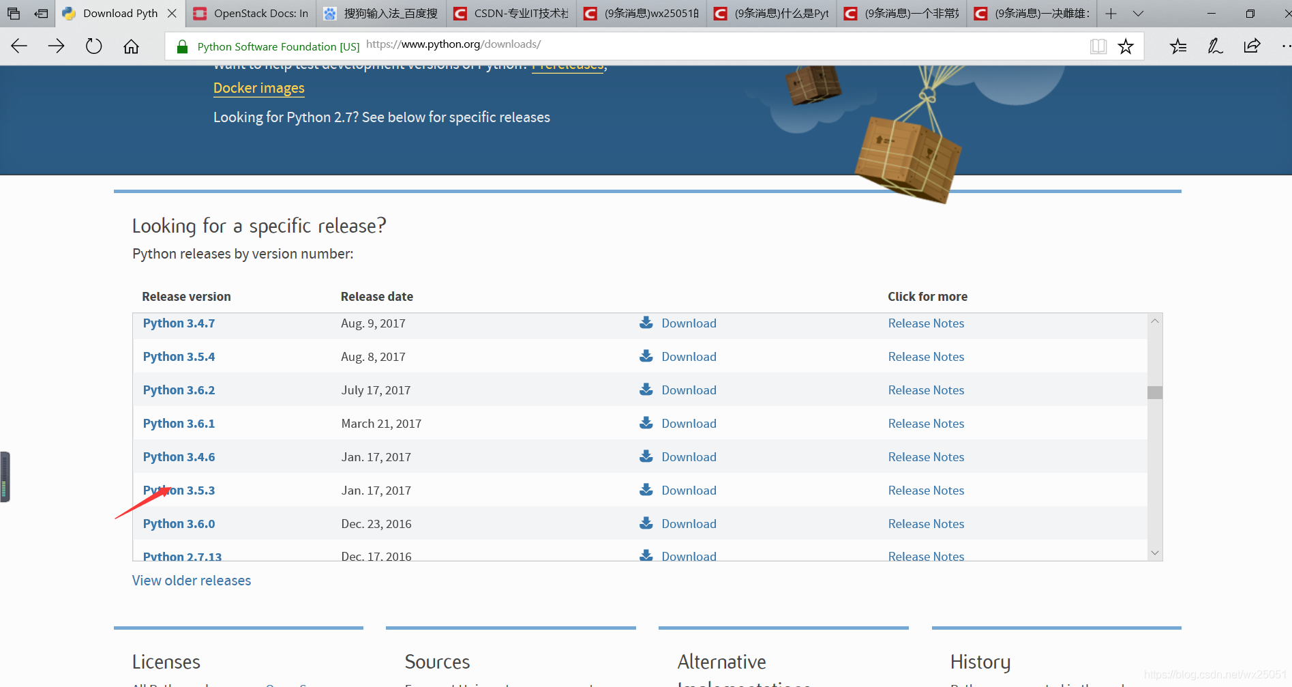1292x687 pixels.
Task: Click the View older releases link
Action: click(x=192, y=581)
